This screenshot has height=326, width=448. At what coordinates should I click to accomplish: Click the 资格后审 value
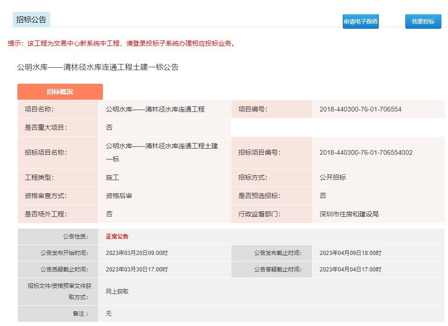[119, 196]
